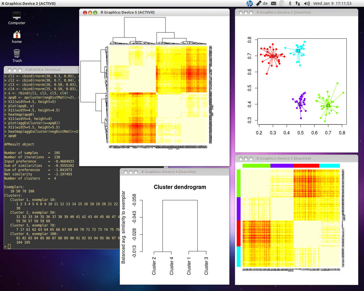Click the HP logo indicator in top panel
This screenshot has width=364, height=291.
click(x=249, y=3)
